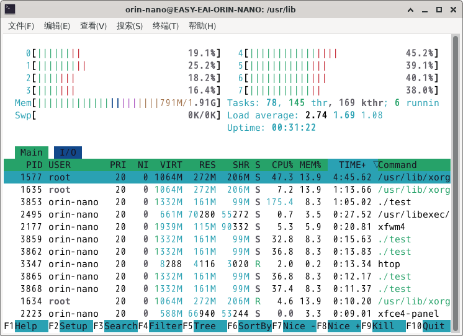Select the Main tab in htop
The width and height of the screenshot is (463, 336).
point(31,153)
